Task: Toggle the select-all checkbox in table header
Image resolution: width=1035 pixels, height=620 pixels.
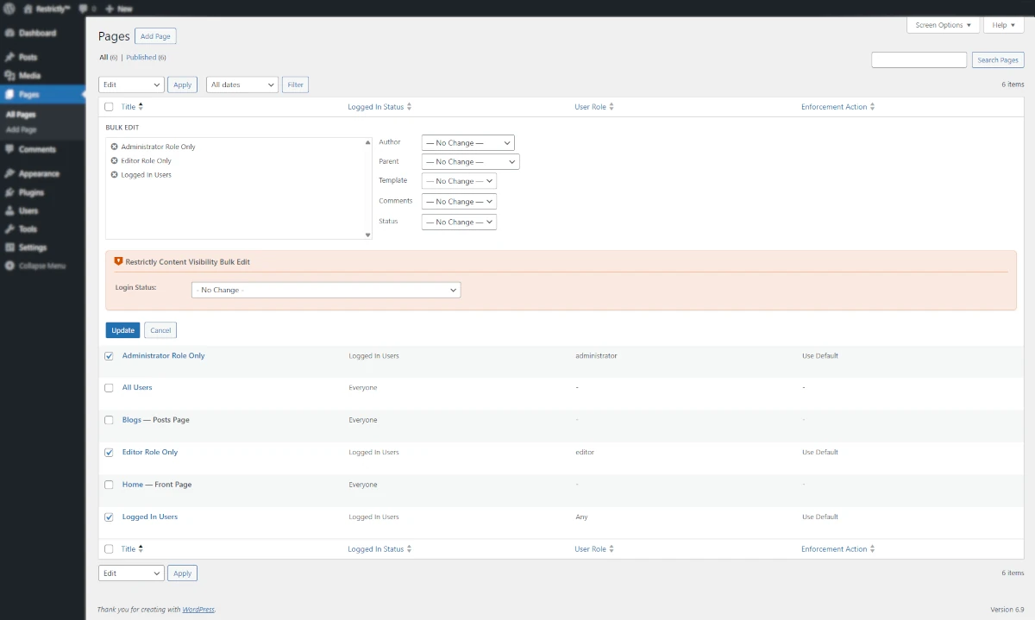Action: (109, 107)
